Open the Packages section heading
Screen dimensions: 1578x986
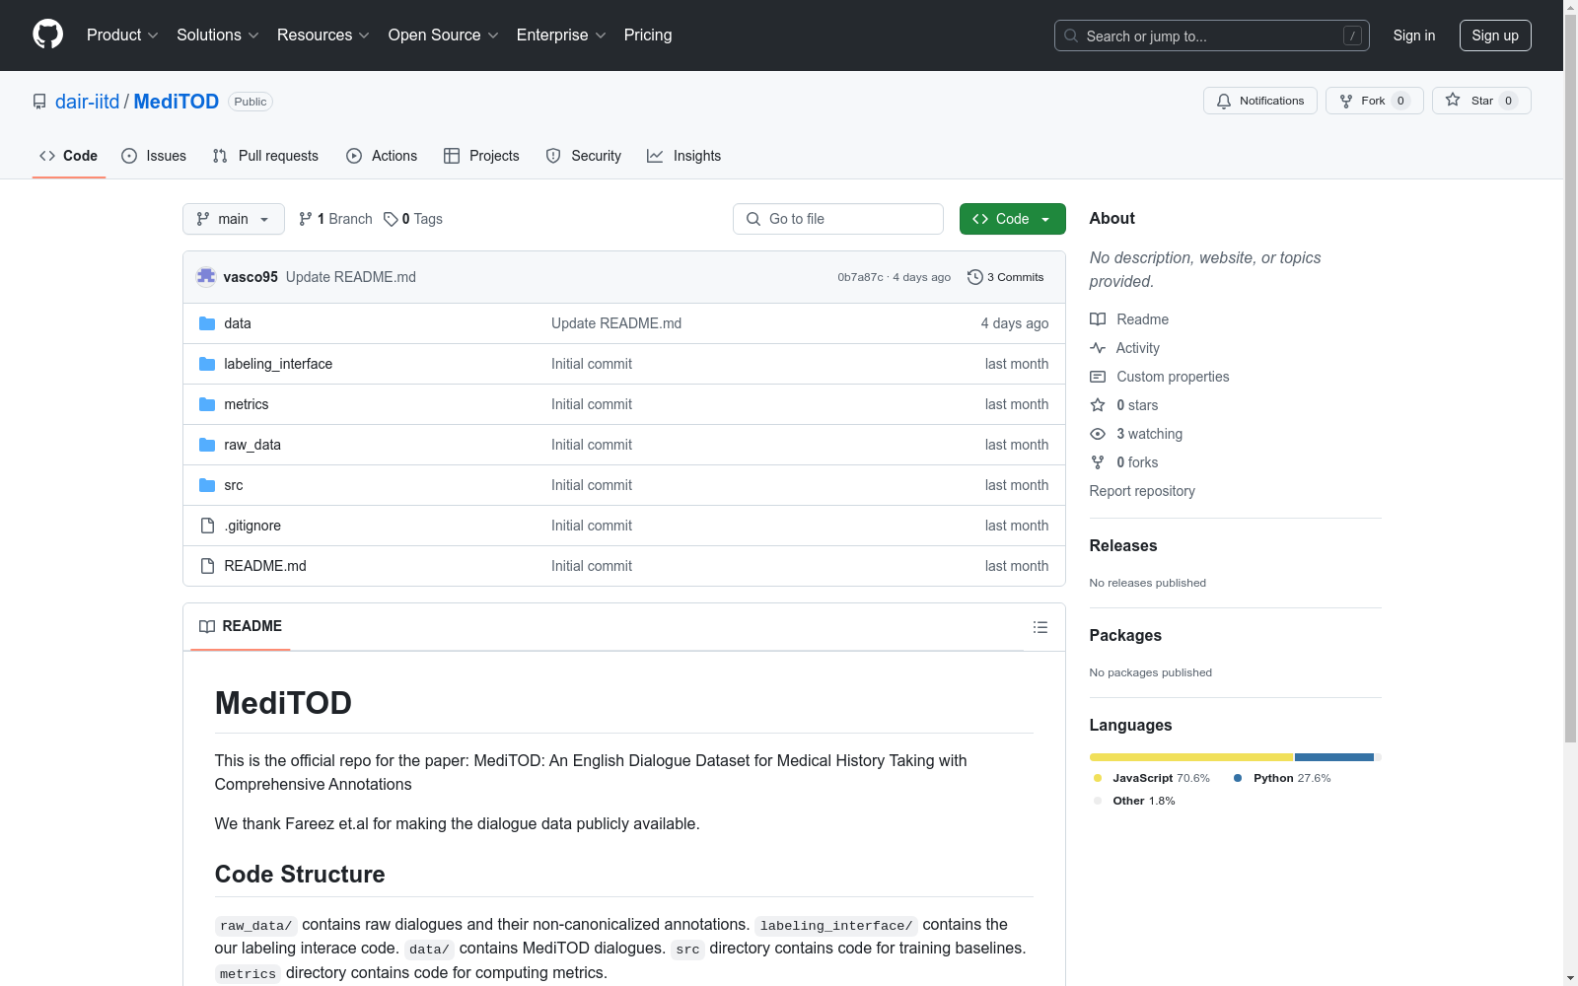(x=1125, y=635)
